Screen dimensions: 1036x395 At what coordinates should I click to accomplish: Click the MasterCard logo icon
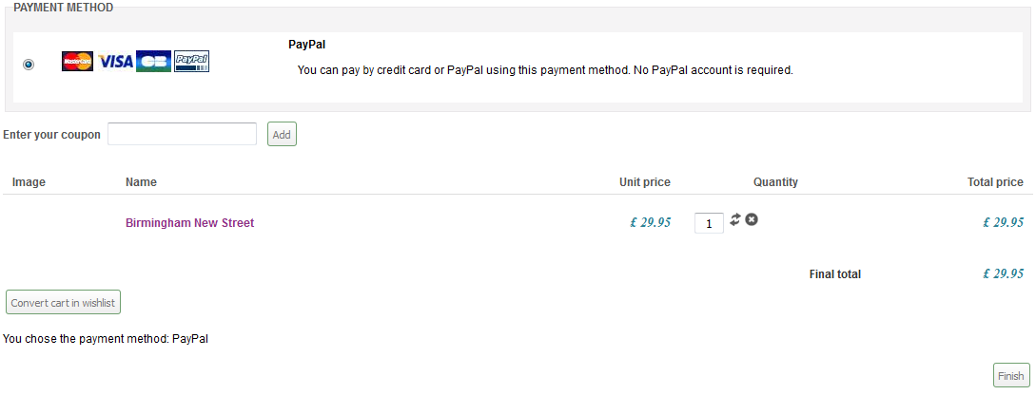(x=77, y=62)
